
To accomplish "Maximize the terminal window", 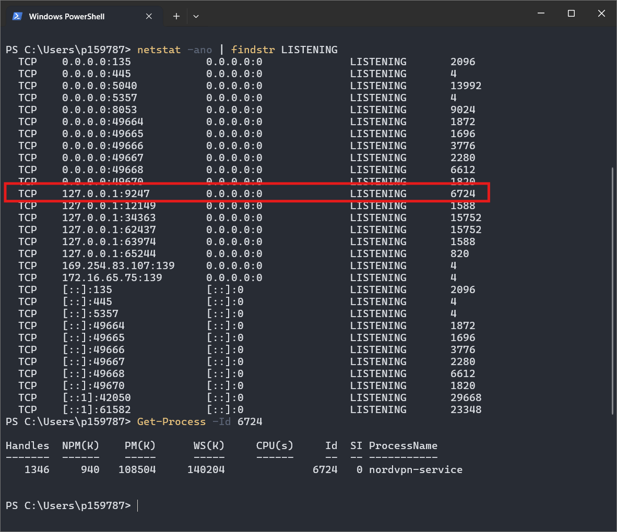I will coord(572,14).
